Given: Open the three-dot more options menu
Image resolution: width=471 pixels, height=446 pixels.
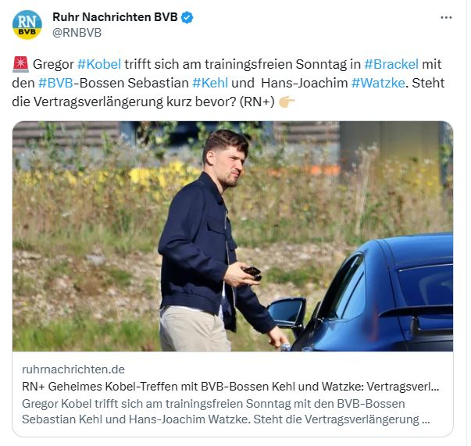Looking at the screenshot, I should click(446, 18).
